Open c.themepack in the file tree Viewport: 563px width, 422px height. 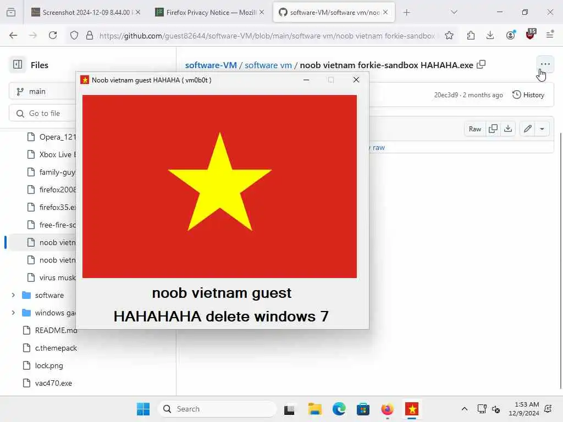pos(49,348)
